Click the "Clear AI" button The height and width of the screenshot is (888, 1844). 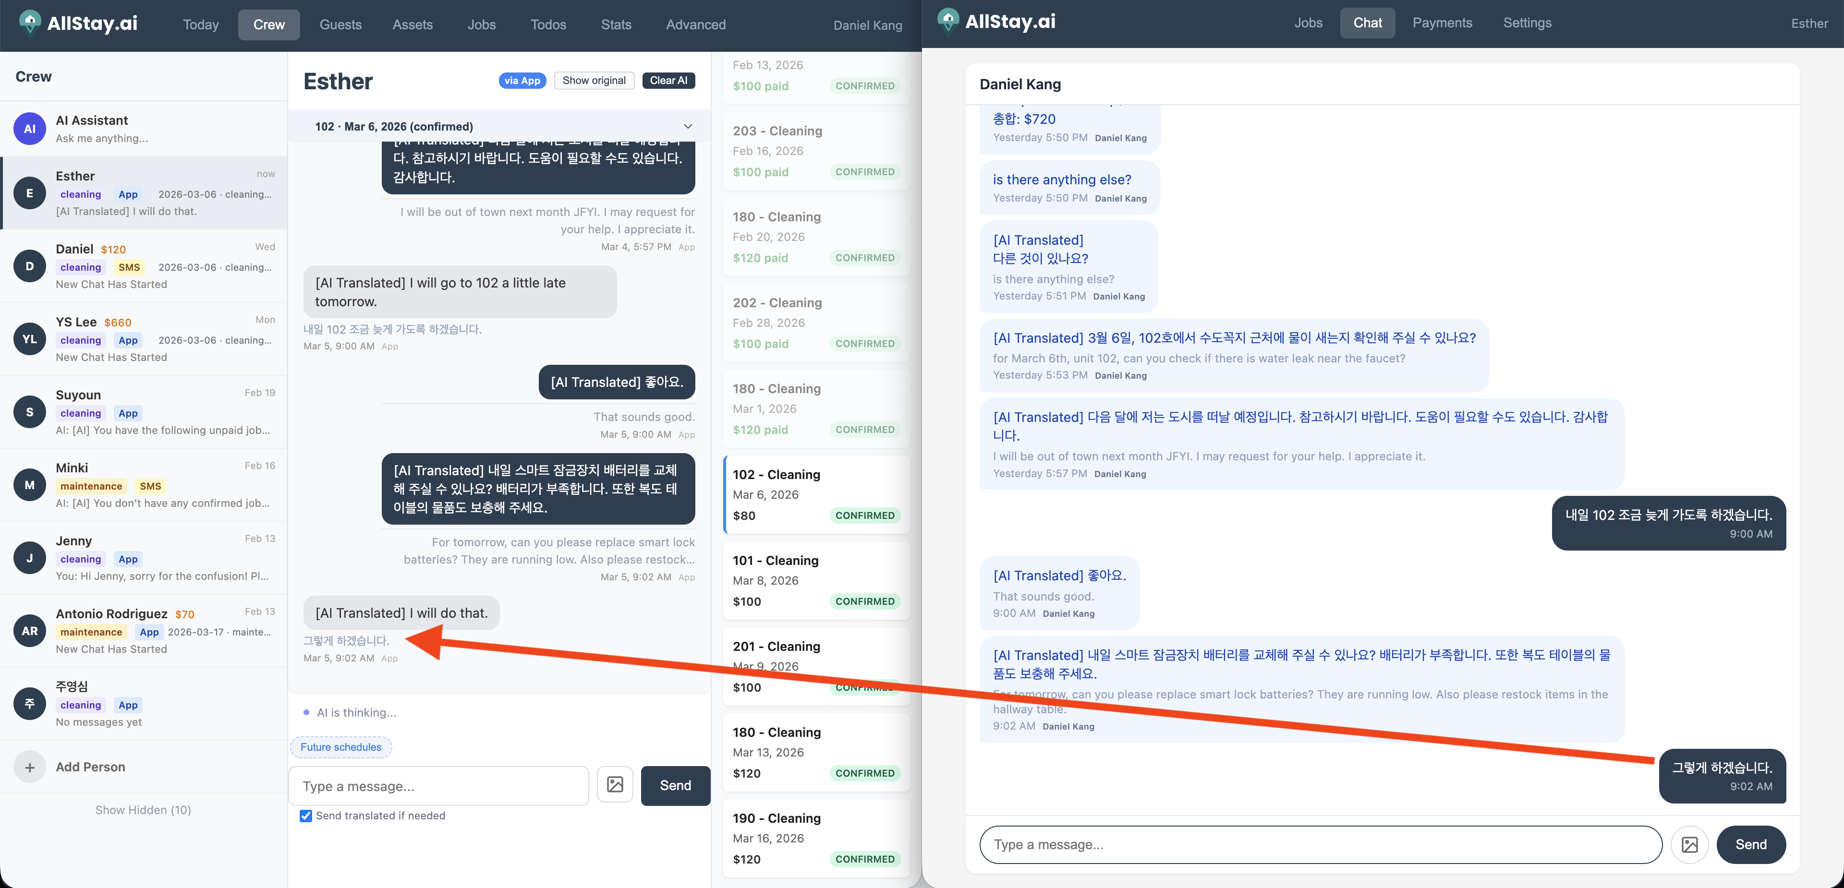(668, 80)
